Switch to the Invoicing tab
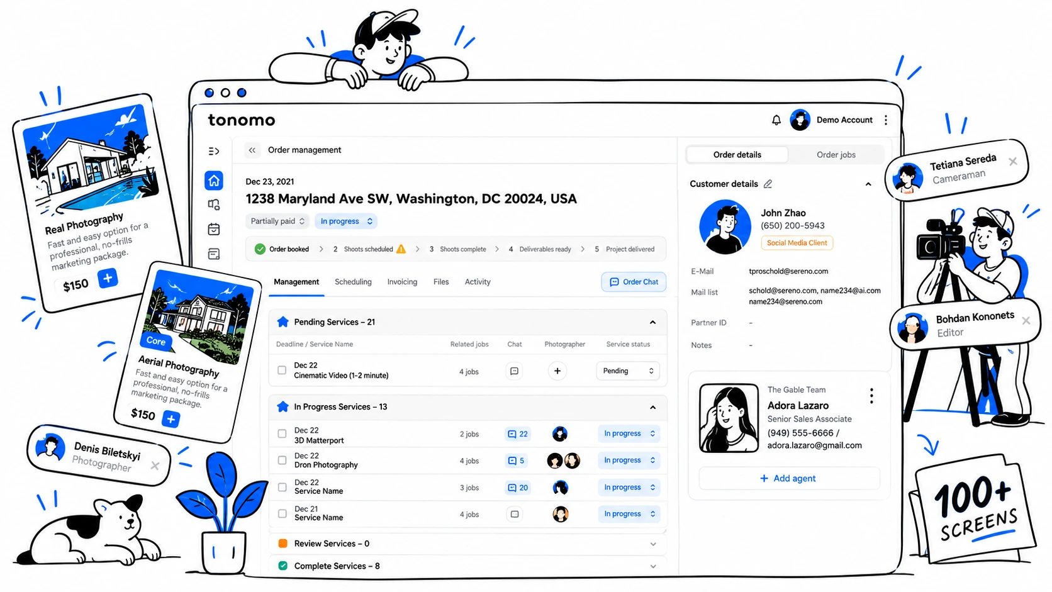Viewport: 1052px width, 592px height. 402,282
